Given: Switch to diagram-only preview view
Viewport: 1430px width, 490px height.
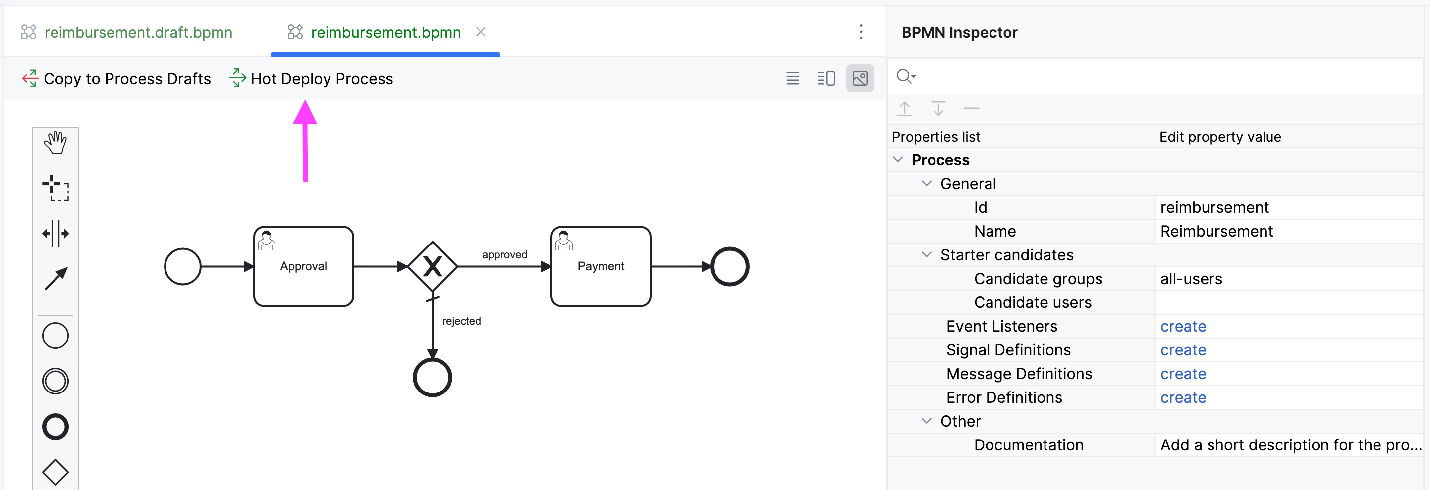Looking at the screenshot, I should point(859,79).
